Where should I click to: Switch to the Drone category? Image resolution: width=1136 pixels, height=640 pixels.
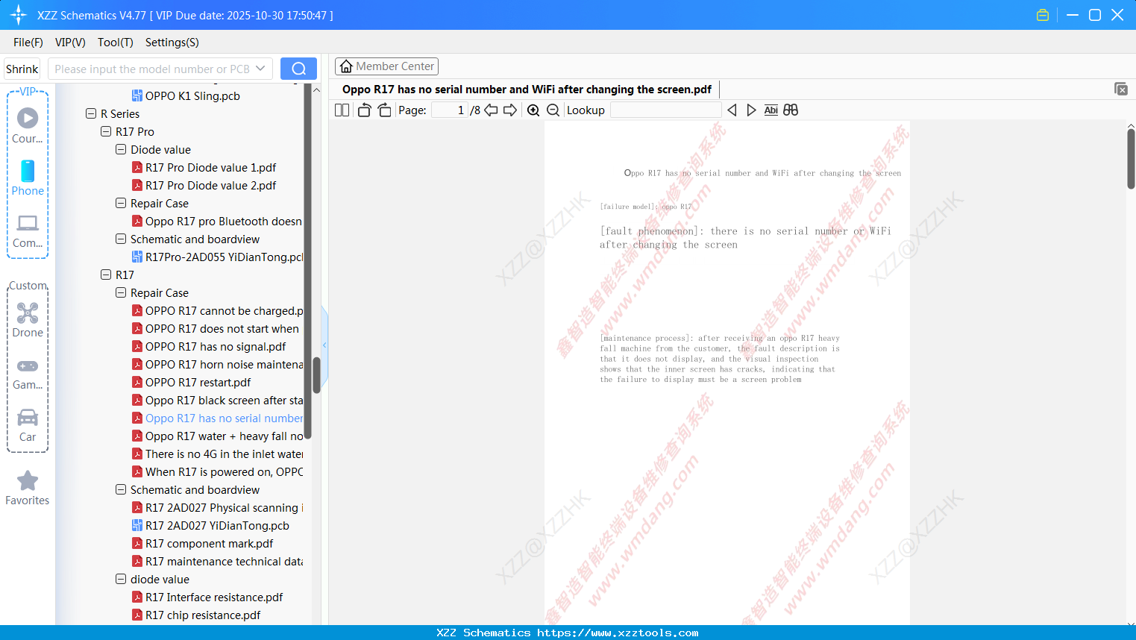[28, 320]
